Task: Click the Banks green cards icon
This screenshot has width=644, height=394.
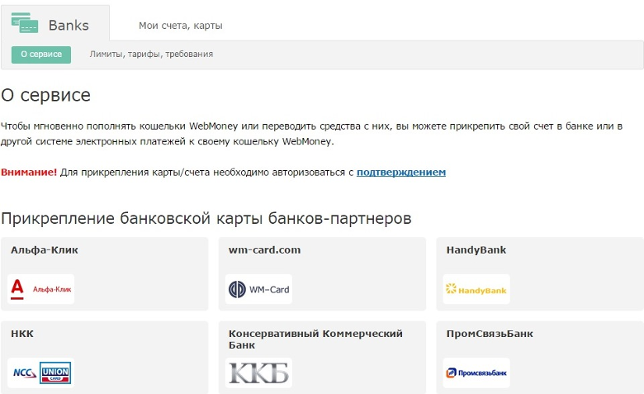Action: (x=25, y=22)
